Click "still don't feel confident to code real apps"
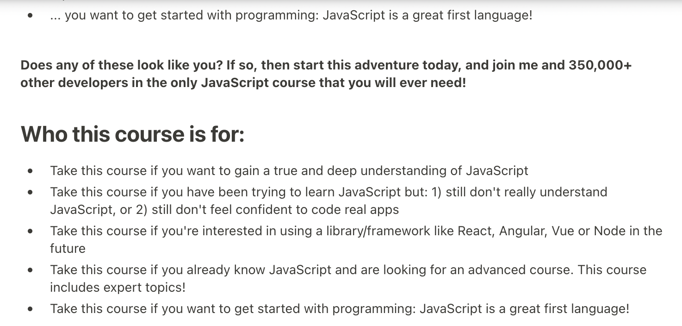682x326 pixels. tap(275, 210)
